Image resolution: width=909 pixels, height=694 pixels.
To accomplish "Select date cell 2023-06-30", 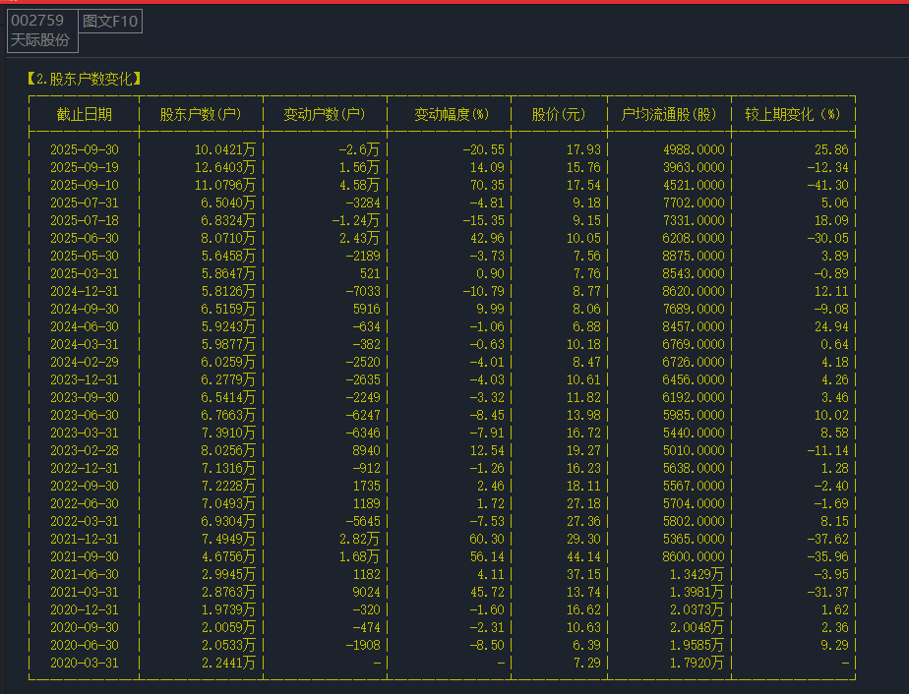I will click(x=84, y=415).
